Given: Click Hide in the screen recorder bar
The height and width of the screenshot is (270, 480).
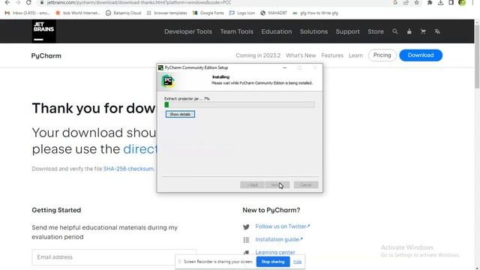Looking at the screenshot, I should coord(297,262).
